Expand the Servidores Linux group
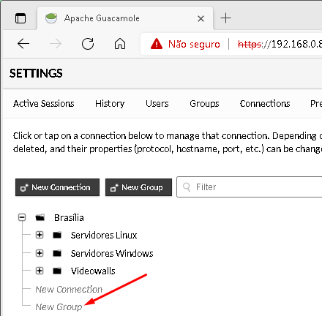This screenshot has width=322, height=316. [x=40, y=235]
